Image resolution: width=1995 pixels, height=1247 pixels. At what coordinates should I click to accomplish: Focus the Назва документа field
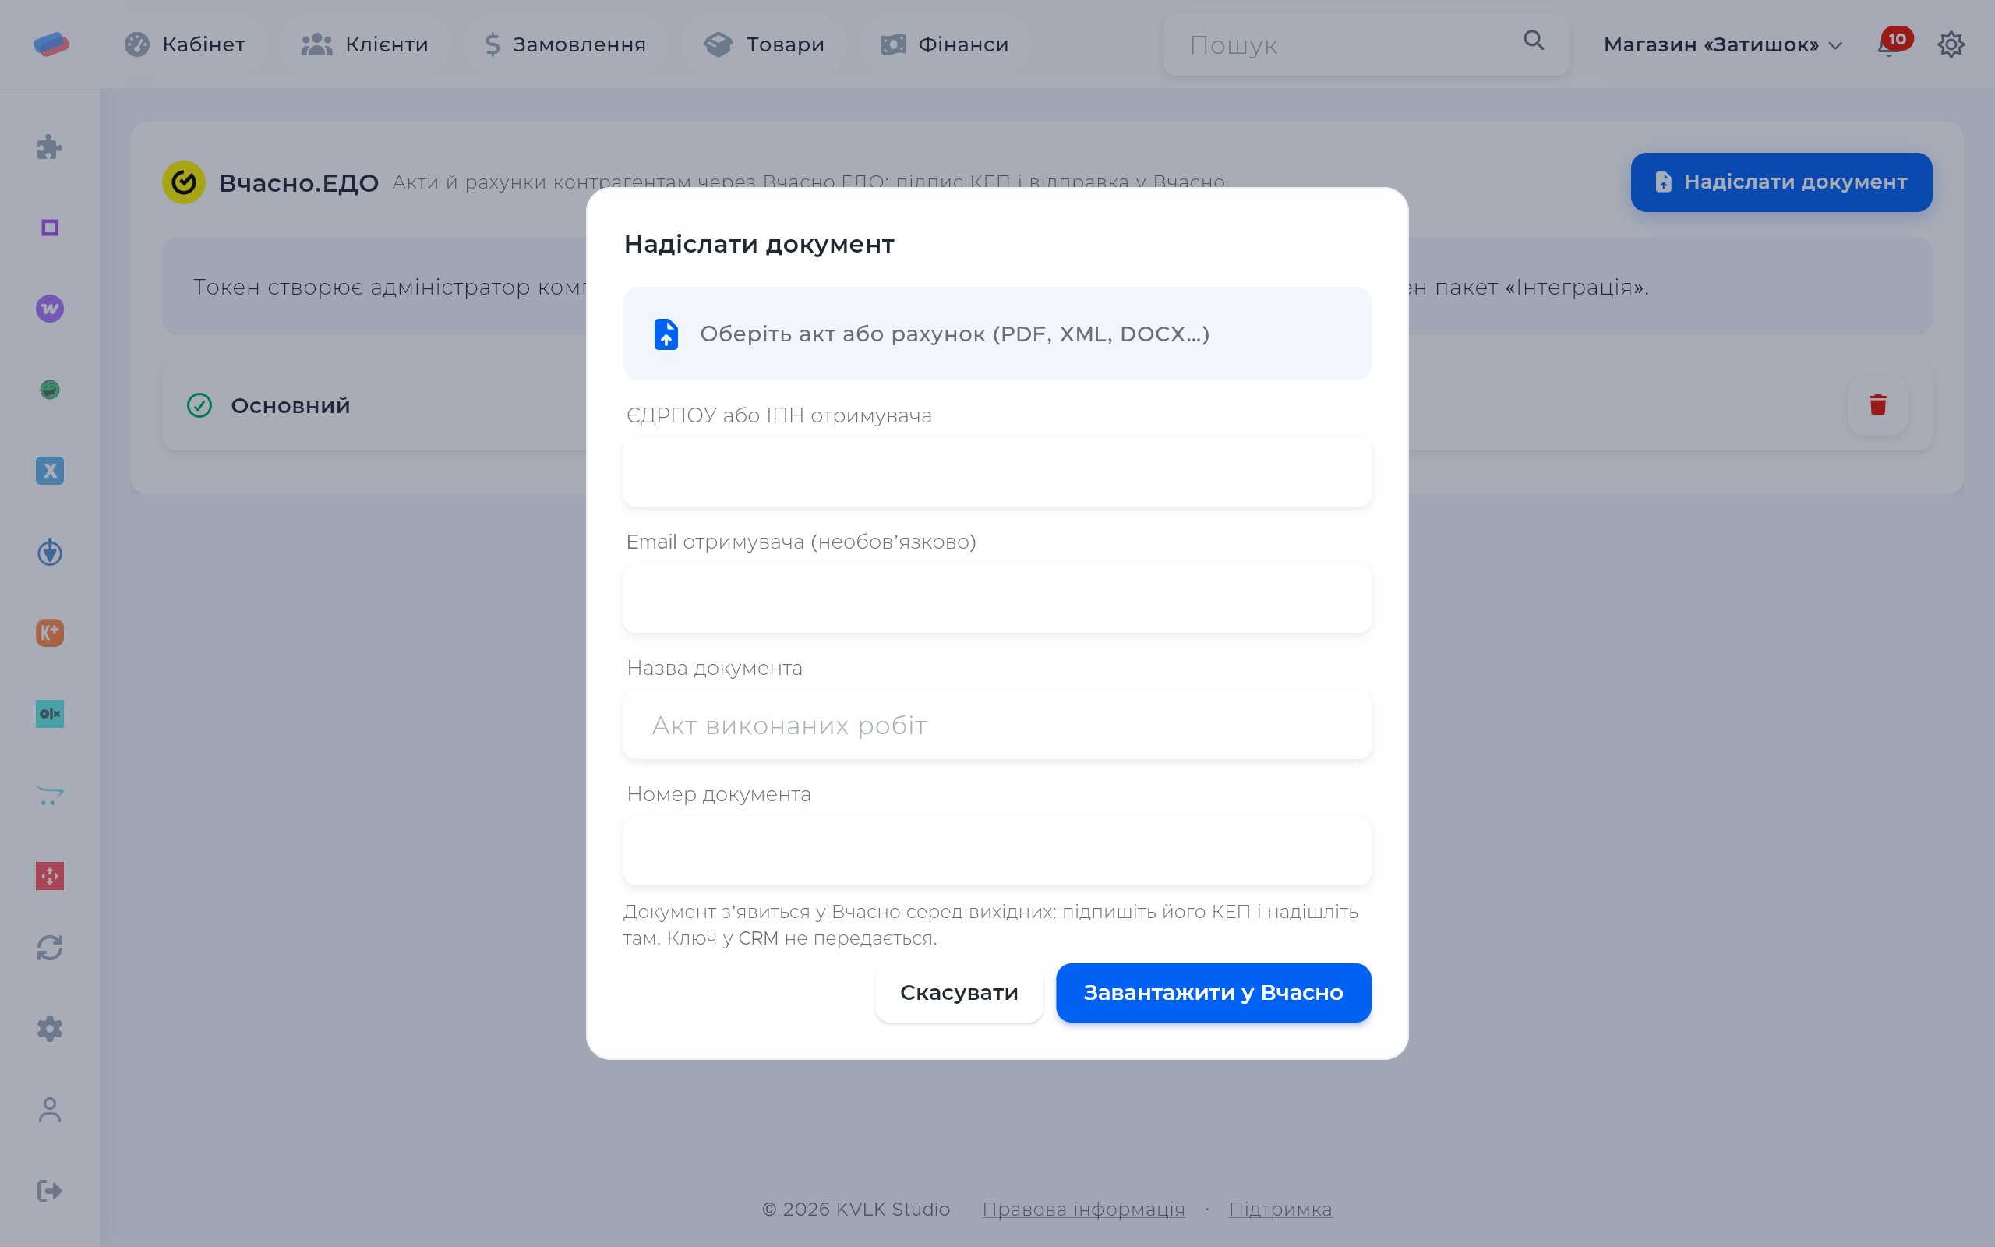pyautogui.click(x=997, y=725)
